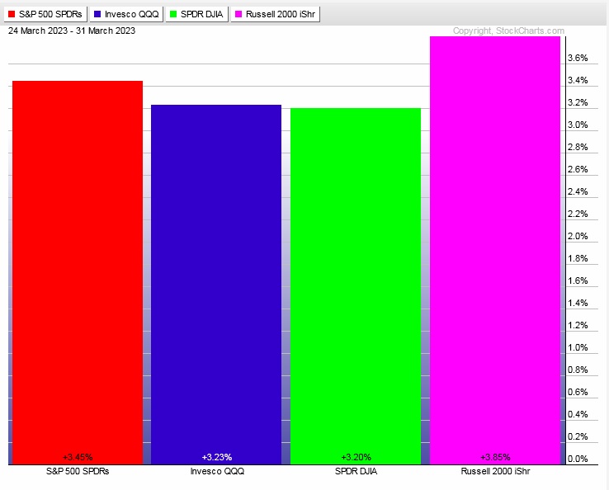Click the +3.20% value label
The height and width of the screenshot is (490, 609).
pyautogui.click(x=356, y=457)
